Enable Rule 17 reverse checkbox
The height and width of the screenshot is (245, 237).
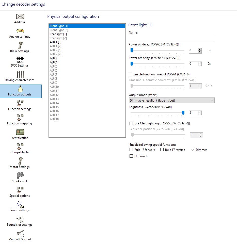point(162,150)
